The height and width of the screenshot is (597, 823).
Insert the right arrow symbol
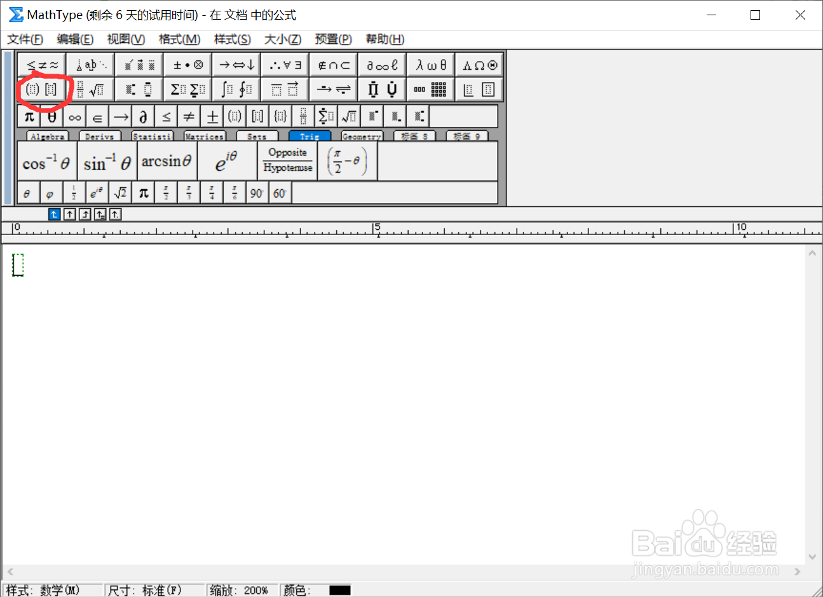121,117
